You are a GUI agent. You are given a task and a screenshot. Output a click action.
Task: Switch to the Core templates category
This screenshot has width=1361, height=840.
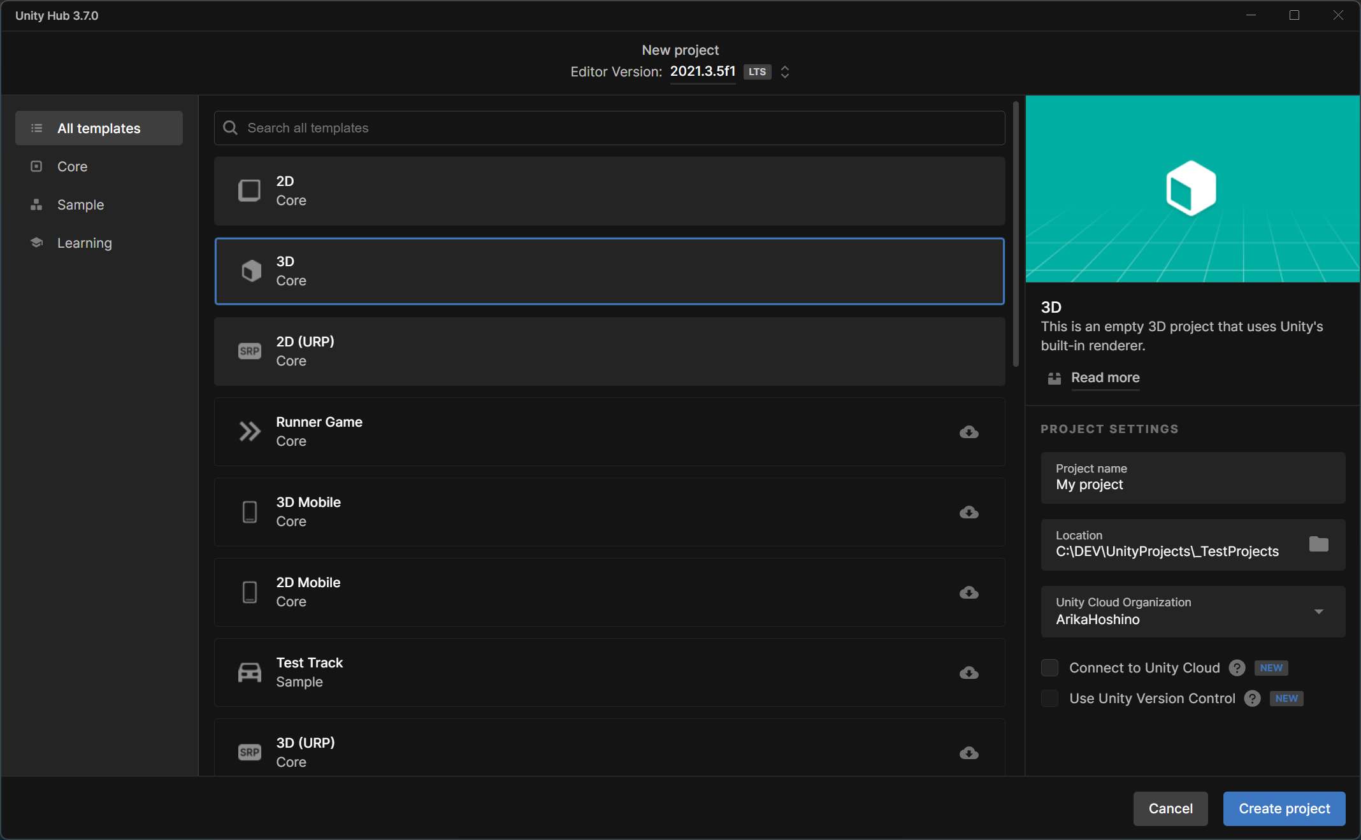tap(72, 166)
